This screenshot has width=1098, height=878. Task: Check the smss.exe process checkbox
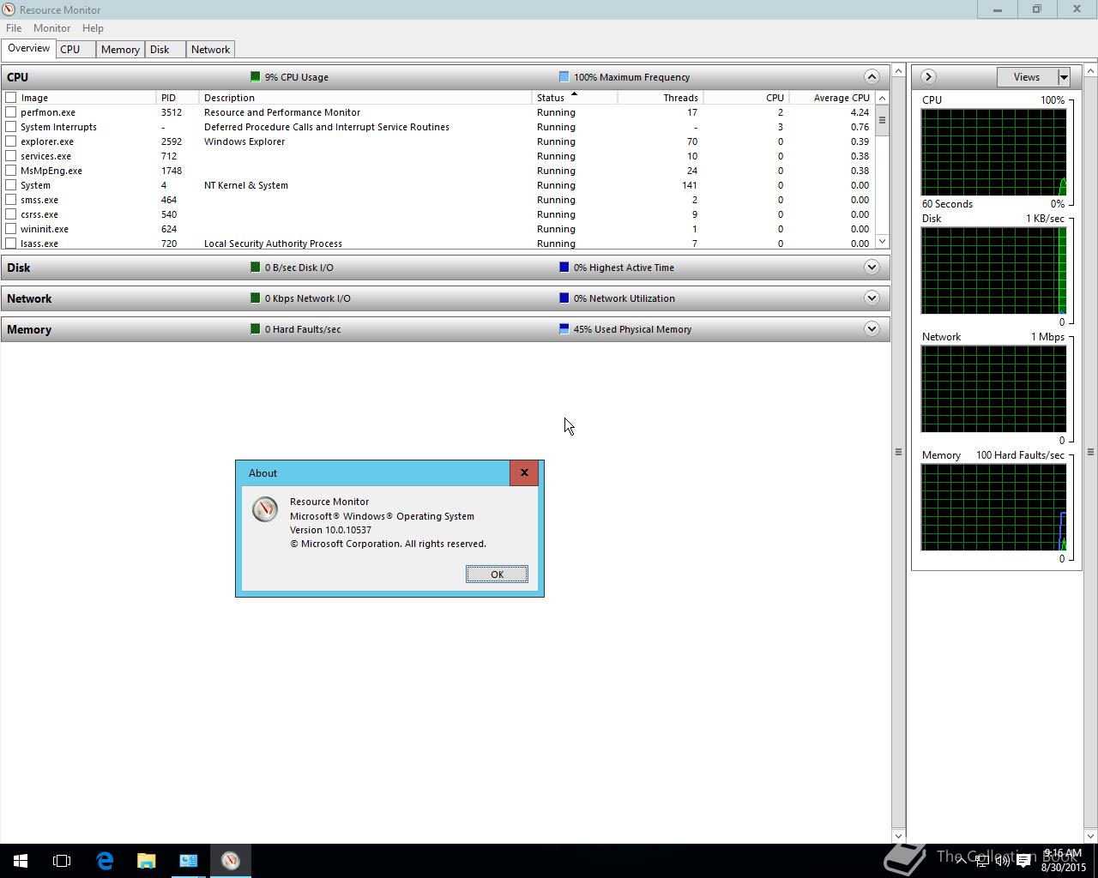pos(11,200)
